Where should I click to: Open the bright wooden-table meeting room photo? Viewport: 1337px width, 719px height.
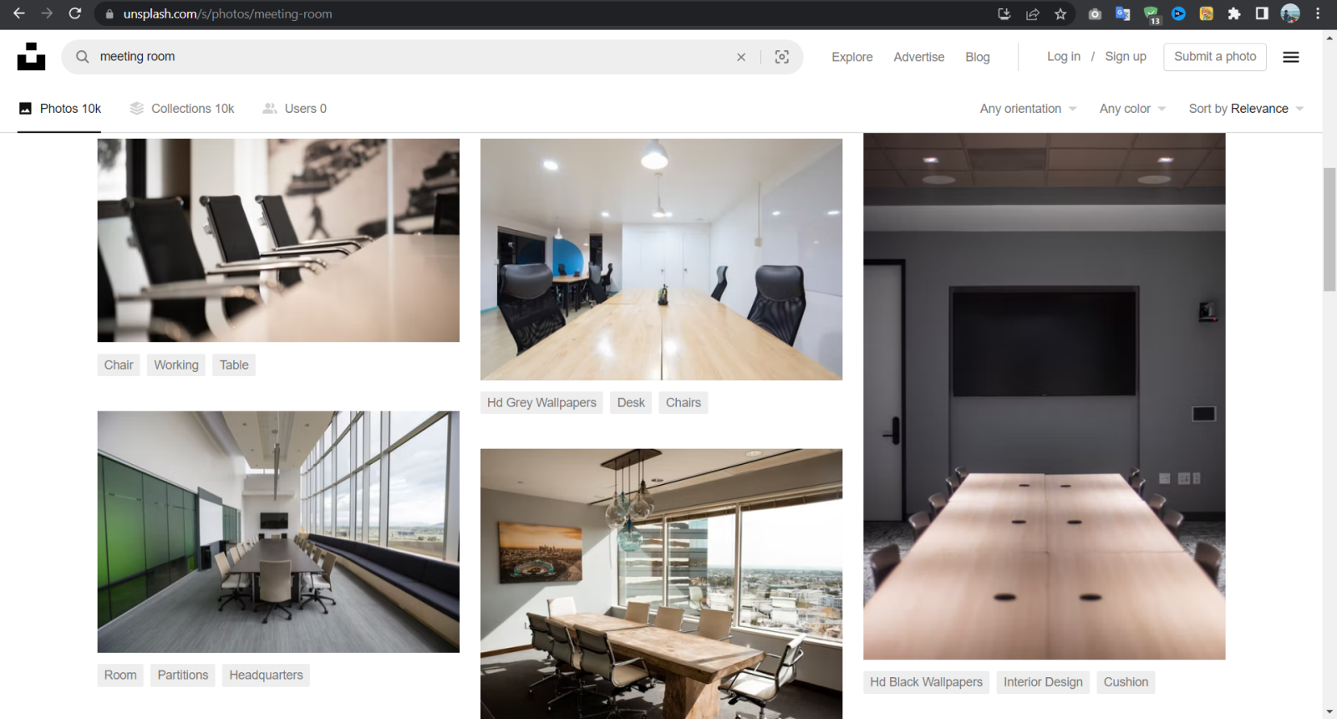point(661,259)
